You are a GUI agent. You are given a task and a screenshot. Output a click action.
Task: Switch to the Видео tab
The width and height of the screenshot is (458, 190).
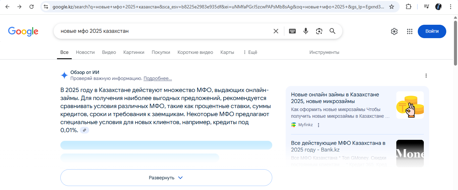click(x=109, y=52)
